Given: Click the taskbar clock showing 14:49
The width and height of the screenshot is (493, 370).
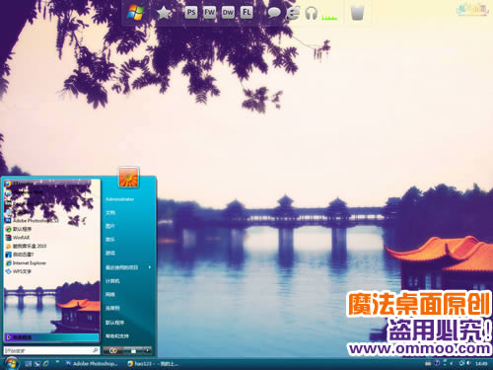Looking at the screenshot, I should tap(481, 364).
